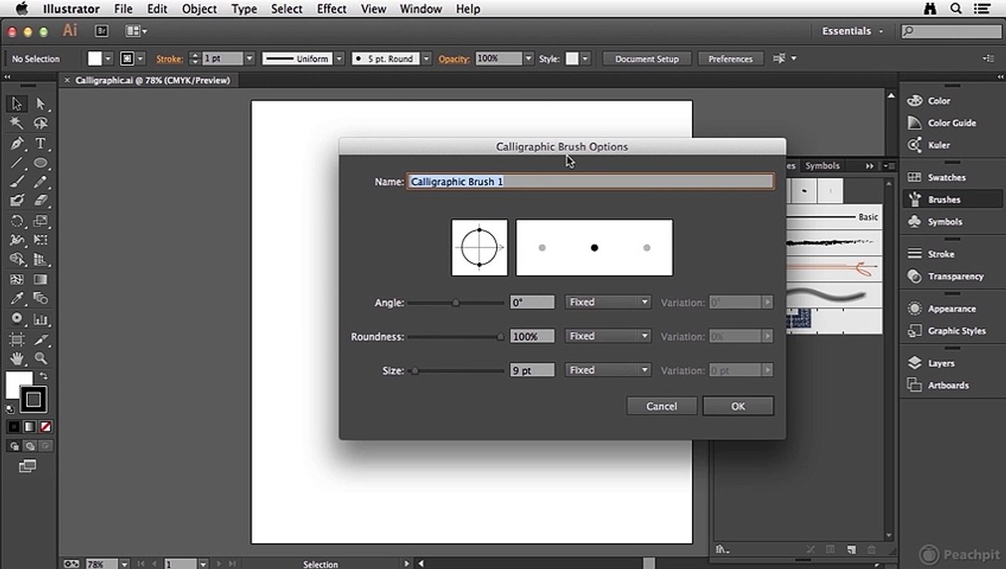Click OK in Calligraphic Brush Options
Image resolution: width=1006 pixels, height=569 pixels.
tap(738, 406)
